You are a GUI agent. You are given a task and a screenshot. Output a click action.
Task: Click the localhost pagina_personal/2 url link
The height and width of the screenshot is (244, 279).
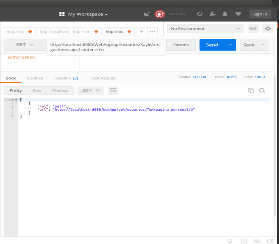pyautogui.click(x=124, y=109)
